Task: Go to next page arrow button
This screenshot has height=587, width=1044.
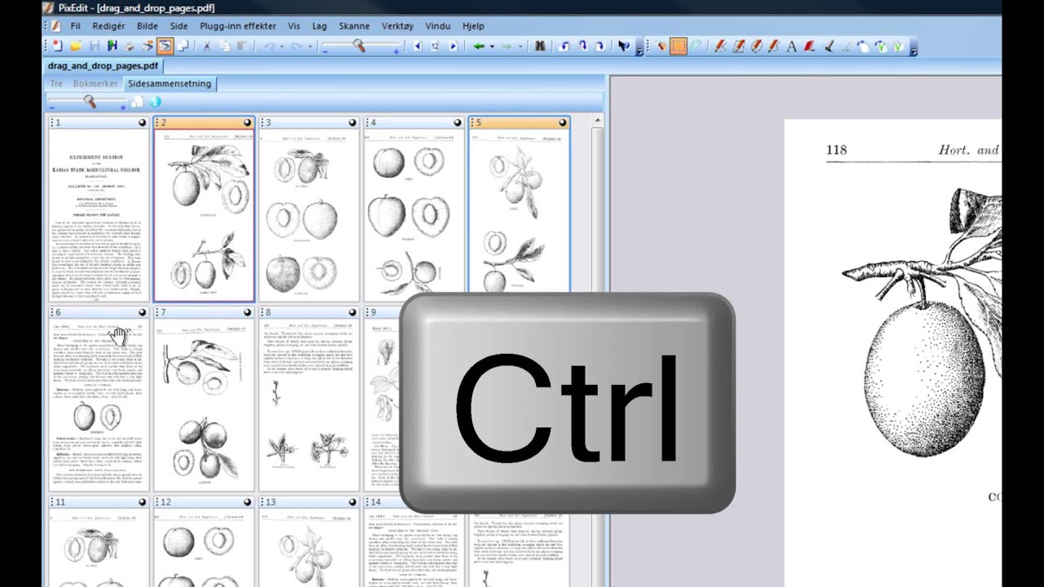Action: [453, 46]
